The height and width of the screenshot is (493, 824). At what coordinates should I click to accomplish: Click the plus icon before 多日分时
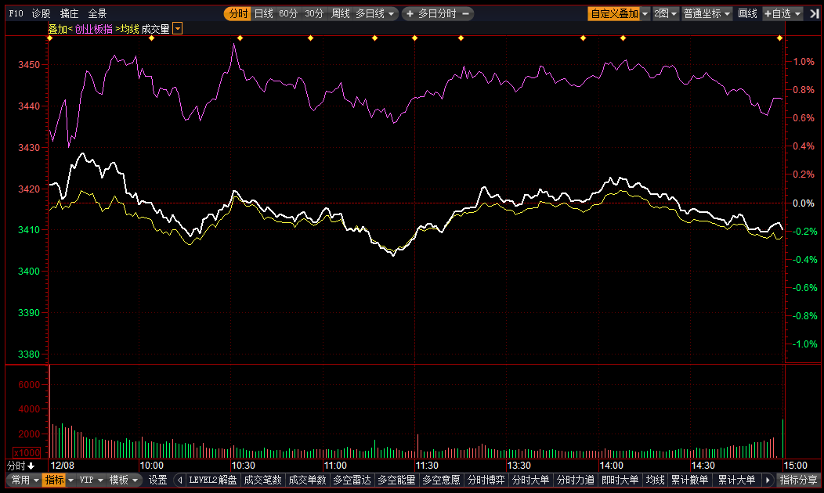410,14
